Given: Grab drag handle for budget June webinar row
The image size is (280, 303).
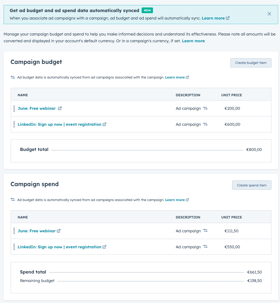Looking at the screenshot, I should click(x=14, y=108).
